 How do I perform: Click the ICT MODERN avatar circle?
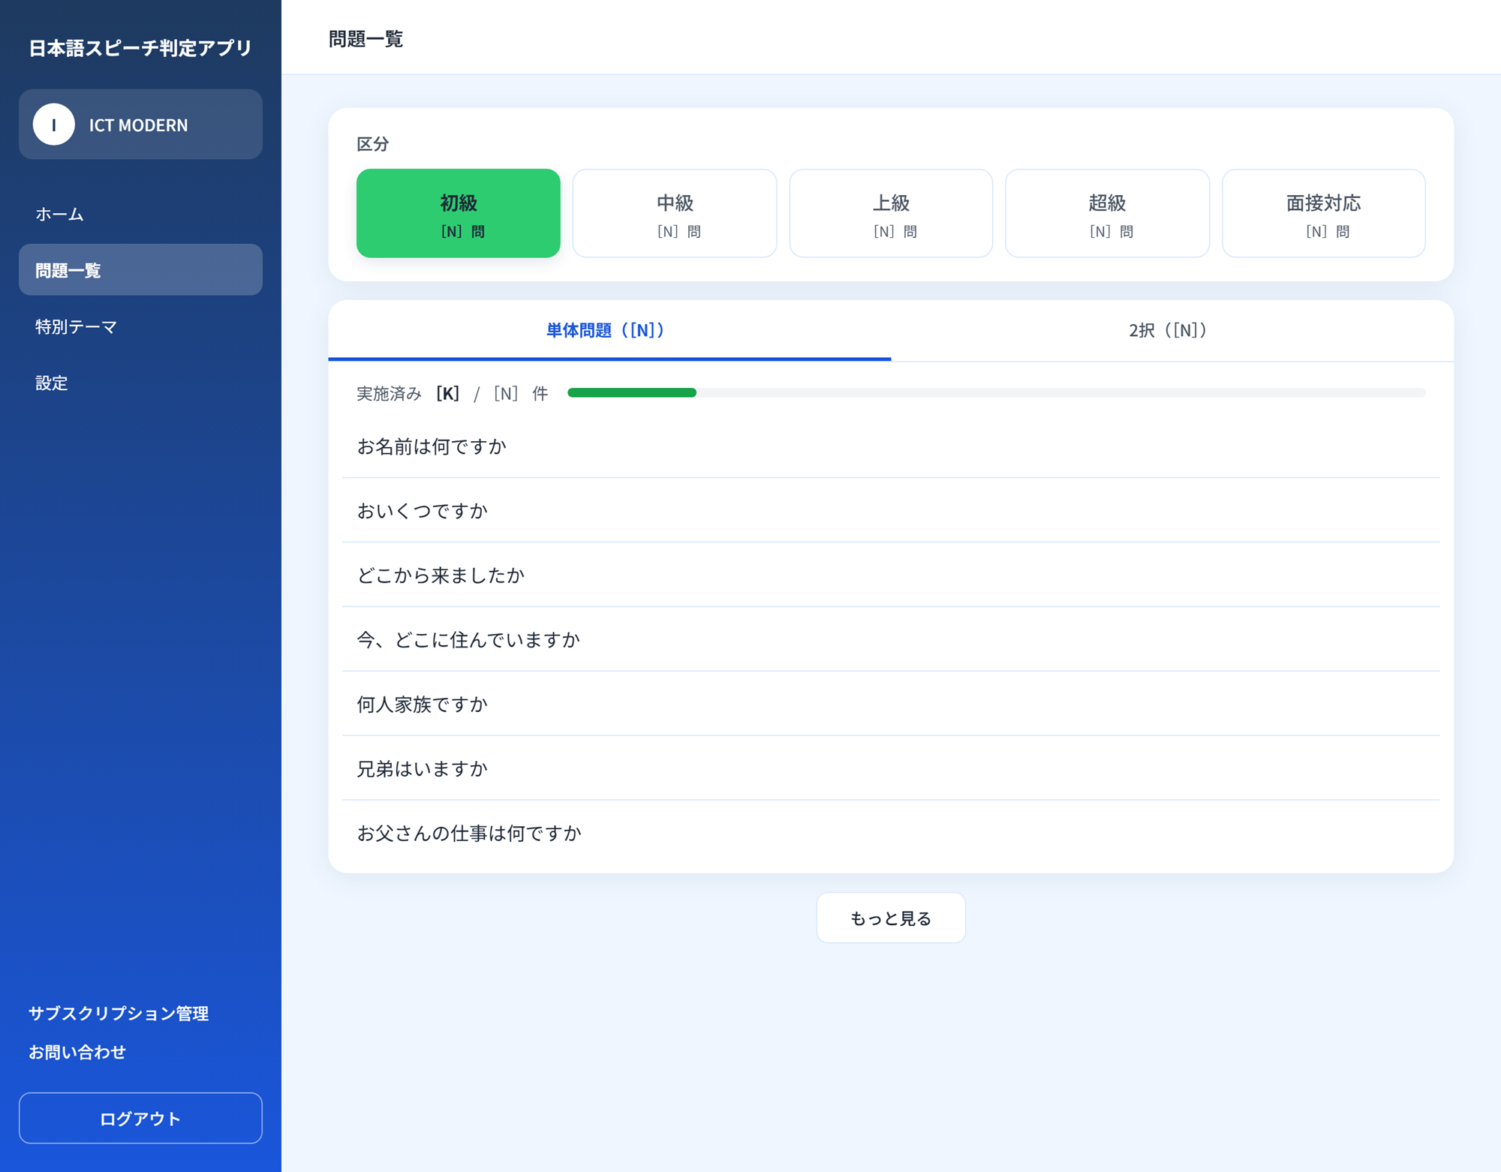(54, 125)
